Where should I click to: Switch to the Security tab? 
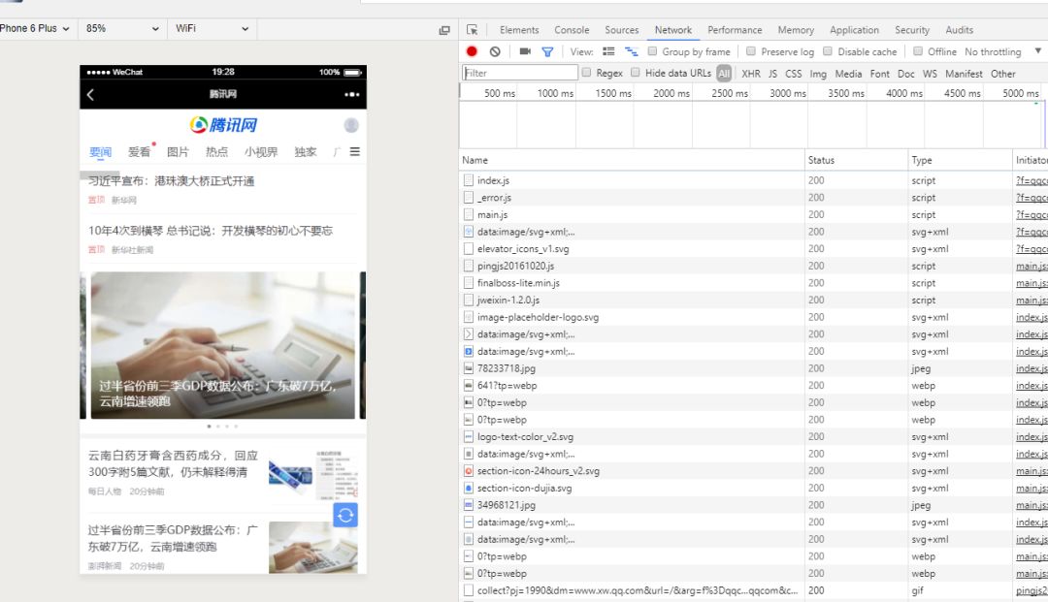(x=911, y=30)
